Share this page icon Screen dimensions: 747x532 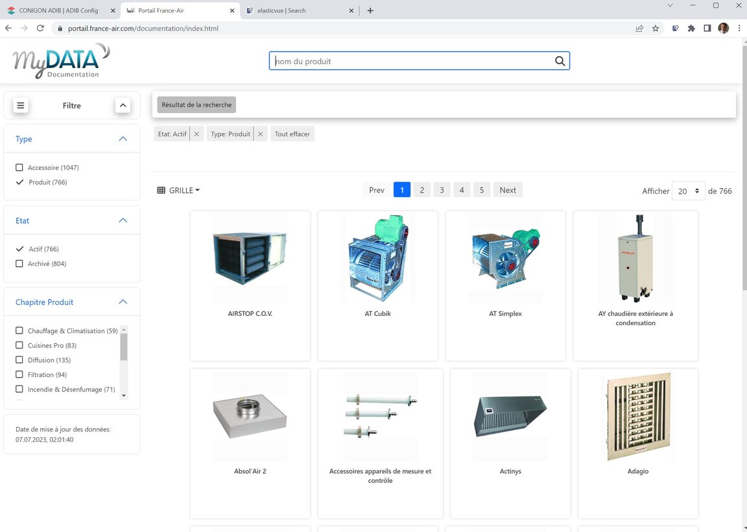(639, 29)
